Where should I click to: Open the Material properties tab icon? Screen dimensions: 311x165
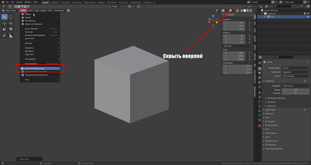(x=260, y=120)
